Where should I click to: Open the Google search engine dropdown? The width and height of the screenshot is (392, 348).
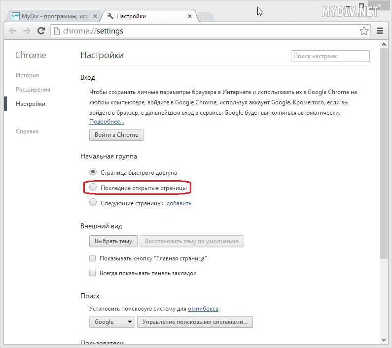[x=112, y=322]
